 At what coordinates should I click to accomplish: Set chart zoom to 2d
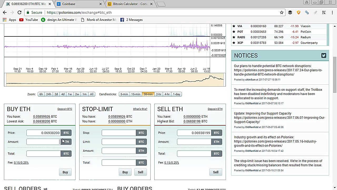[x=56, y=94]
